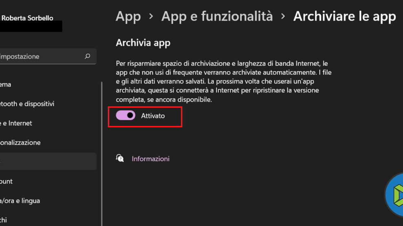
Task: Click the chevron before Archiviare le app
Action: pyautogui.click(x=283, y=17)
